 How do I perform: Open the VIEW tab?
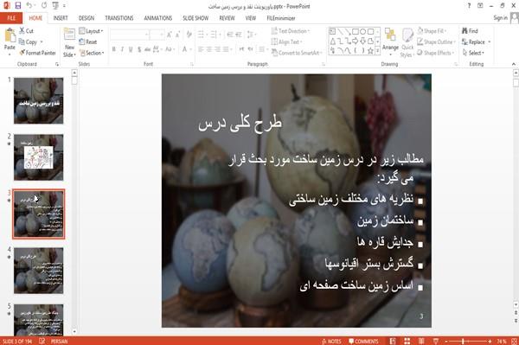(251, 18)
